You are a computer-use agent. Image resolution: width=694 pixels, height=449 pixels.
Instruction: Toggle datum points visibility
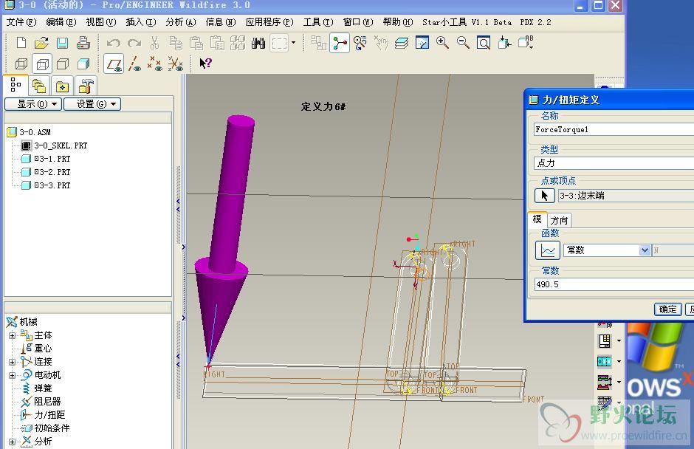(x=155, y=64)
